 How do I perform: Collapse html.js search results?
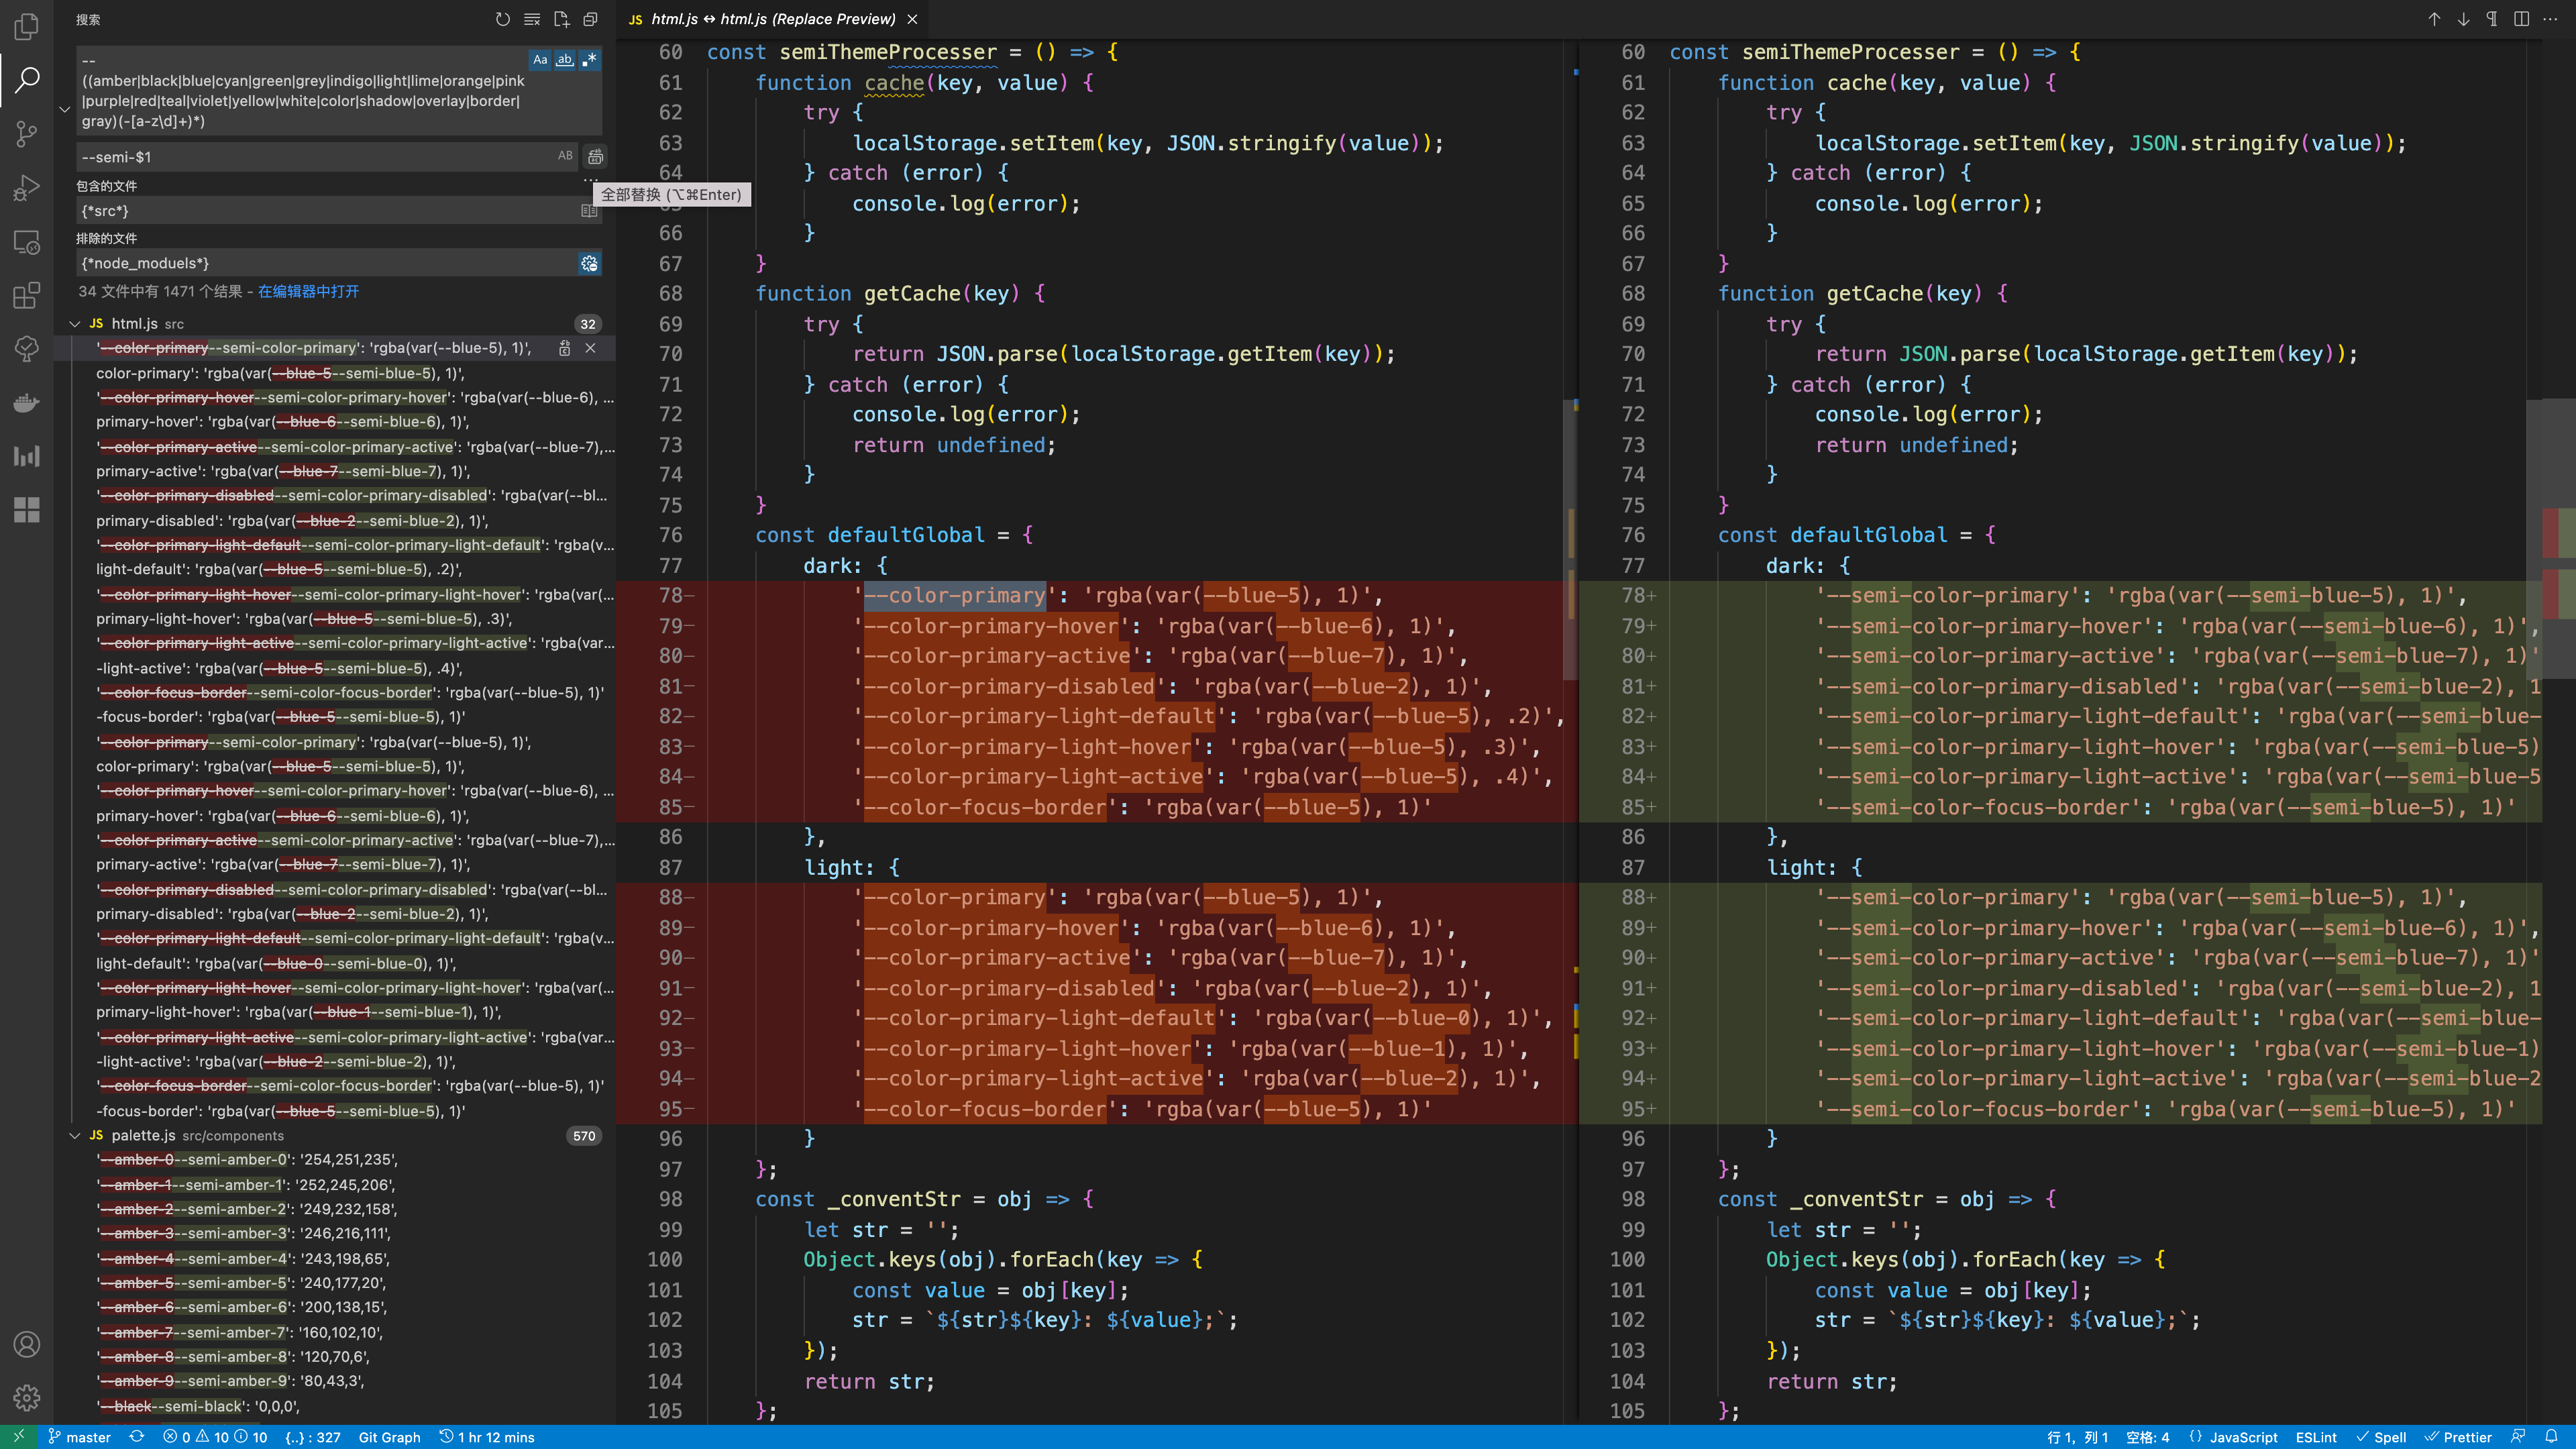pyautogui.click(x=75, y=324)
